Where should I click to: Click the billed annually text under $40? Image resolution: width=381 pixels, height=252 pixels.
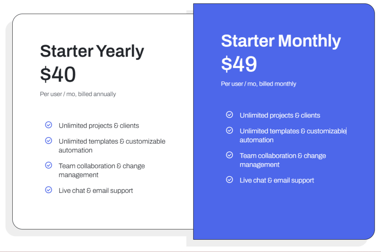tap(78, 94)
